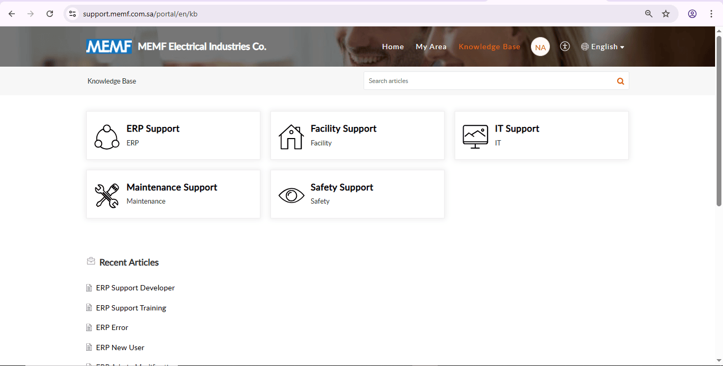Open the ERP Support Training article
The image size is (723, 366).
coord(131,308)
